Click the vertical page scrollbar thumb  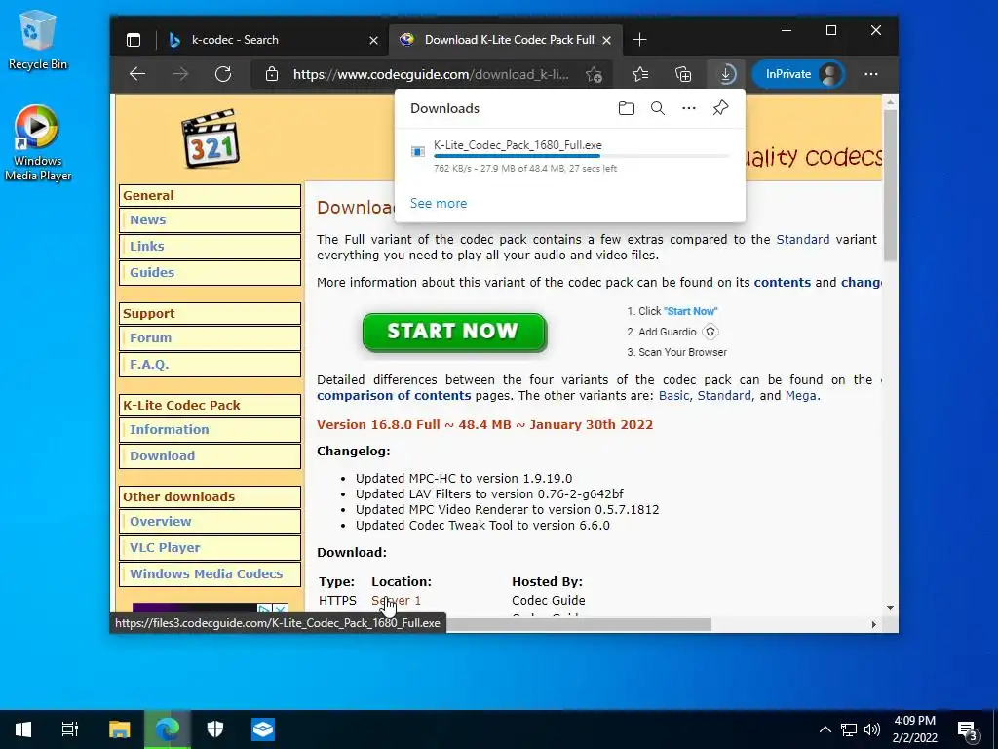[x=890, y=184]
